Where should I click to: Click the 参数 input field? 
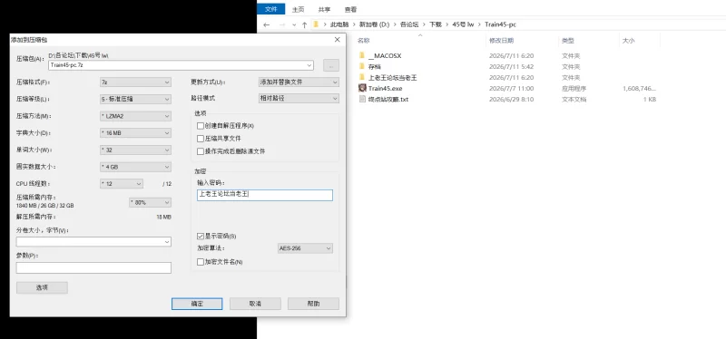(93, 267)
